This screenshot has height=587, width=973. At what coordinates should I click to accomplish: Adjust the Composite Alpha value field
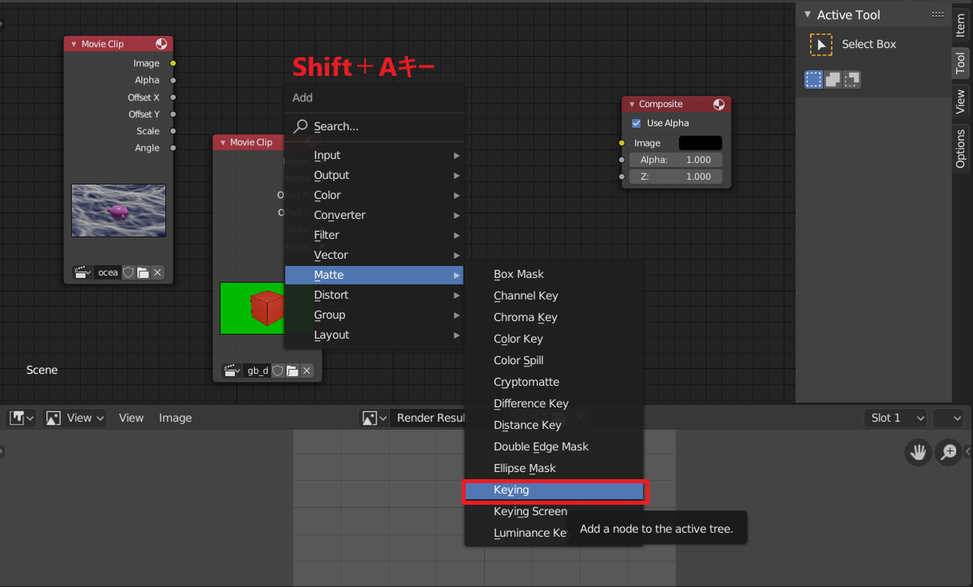click(675, 160)
